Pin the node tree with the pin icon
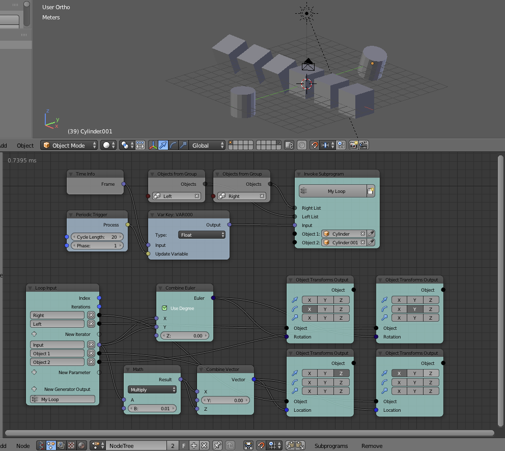Image resolution: width=505 pixels, height=451 pixels. coord(217,445)
